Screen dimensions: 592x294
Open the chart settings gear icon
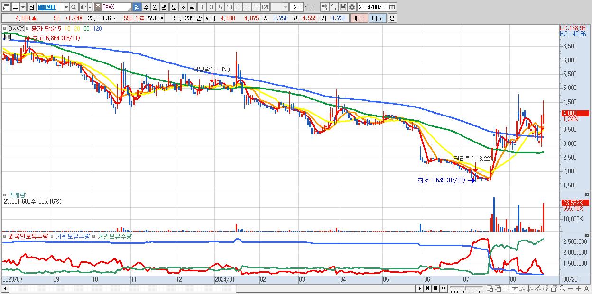point(351,7)
